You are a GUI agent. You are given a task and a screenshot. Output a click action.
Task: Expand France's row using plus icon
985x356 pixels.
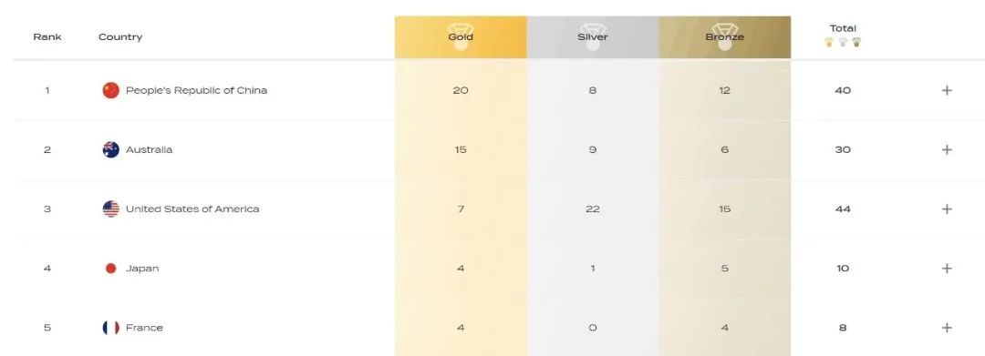pos(947,328)
